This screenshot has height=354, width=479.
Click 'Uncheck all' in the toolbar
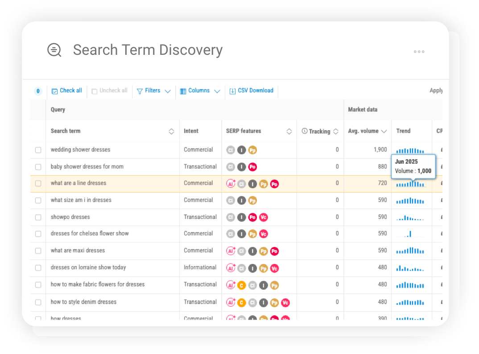pos(109,91)
